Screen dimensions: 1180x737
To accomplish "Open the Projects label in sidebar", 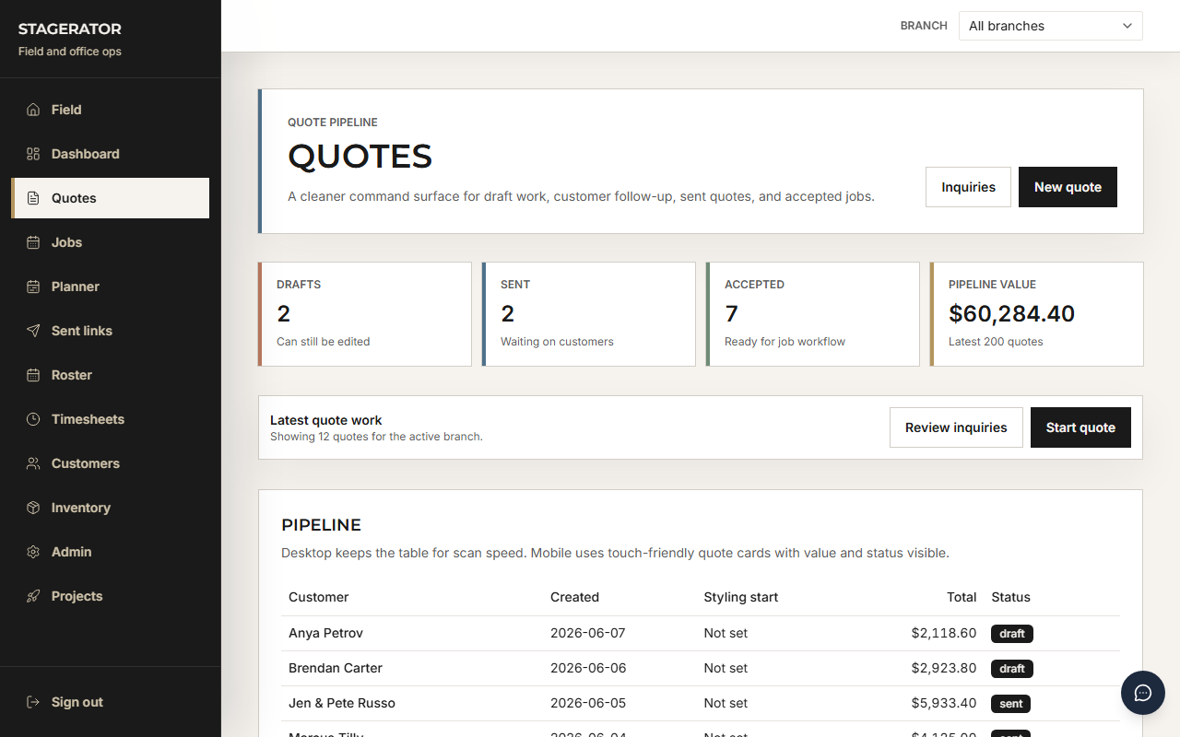I will (77, 596).
